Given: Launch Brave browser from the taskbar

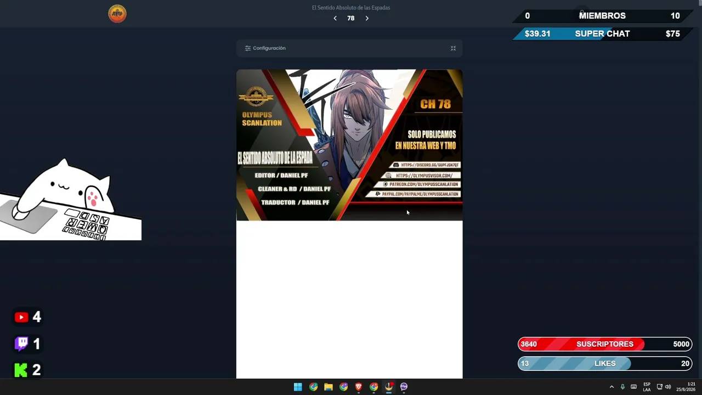Looking at the screenshot, I should 359,387.
